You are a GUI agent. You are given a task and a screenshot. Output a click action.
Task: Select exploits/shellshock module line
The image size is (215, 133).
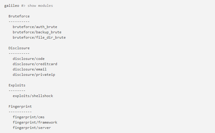(x=33, y=96)
